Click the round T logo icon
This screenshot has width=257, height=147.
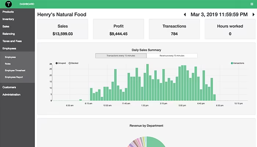point(8,4)
